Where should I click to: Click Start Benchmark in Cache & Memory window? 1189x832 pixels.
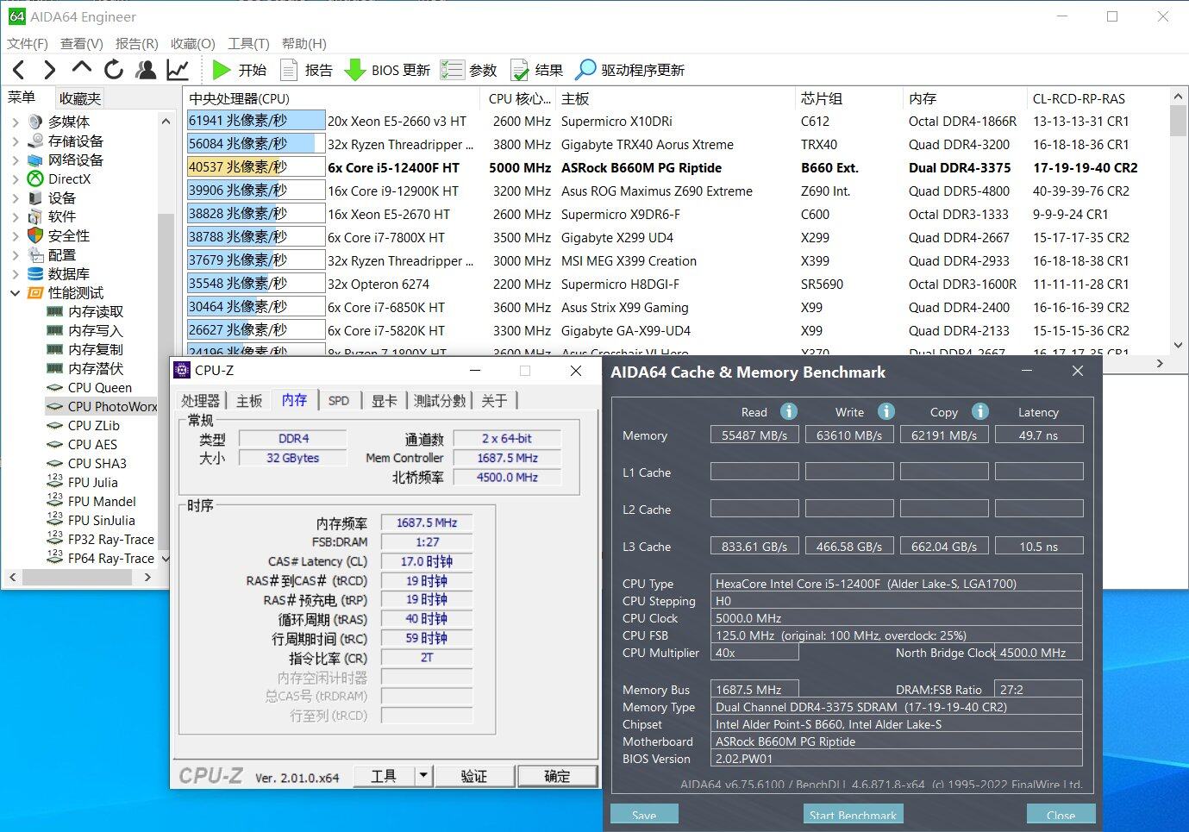(853, 815)
